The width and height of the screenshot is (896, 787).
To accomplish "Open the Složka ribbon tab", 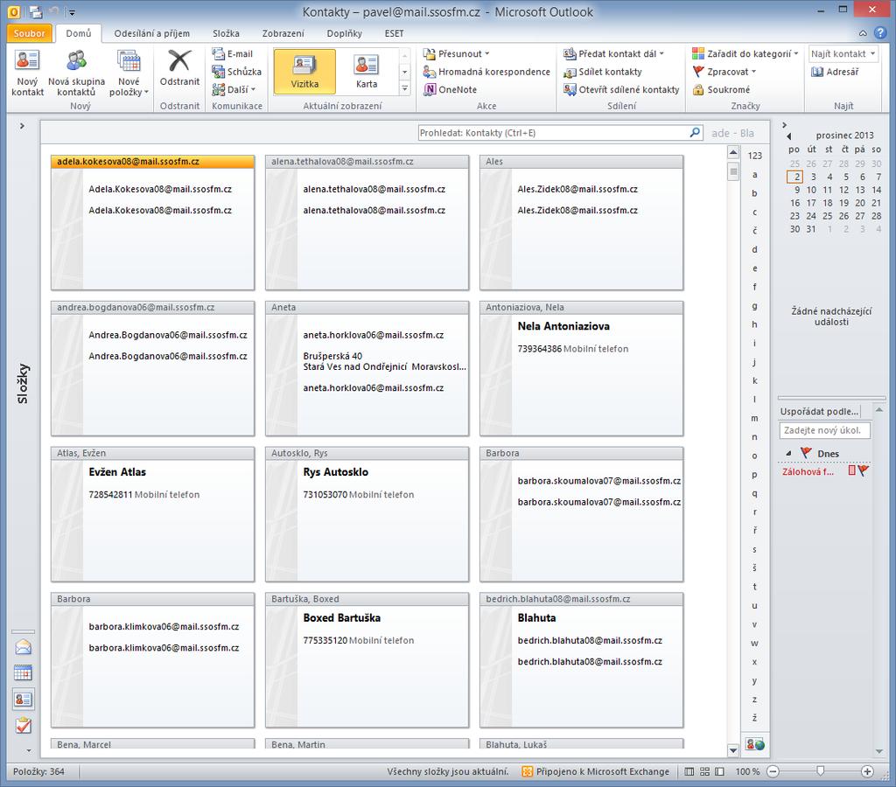I will click(226, 33).
